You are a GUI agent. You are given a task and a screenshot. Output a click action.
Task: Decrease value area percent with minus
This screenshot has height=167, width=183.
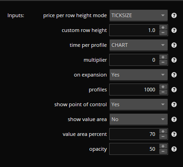(x=163, y=137)
